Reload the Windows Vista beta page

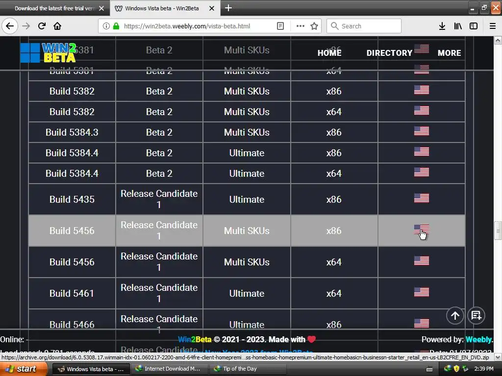pos(42,26)
